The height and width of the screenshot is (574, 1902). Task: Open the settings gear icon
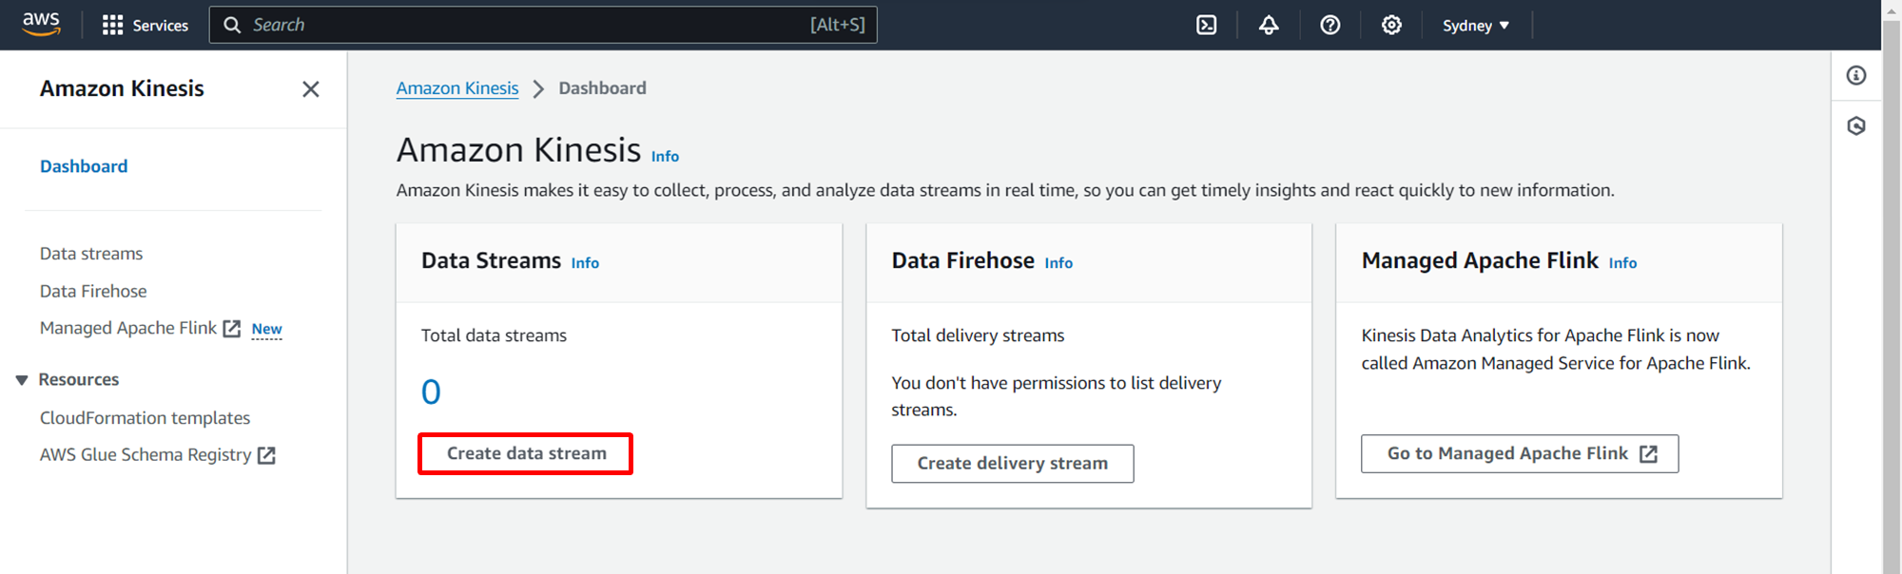click(x=1391, y=25)
